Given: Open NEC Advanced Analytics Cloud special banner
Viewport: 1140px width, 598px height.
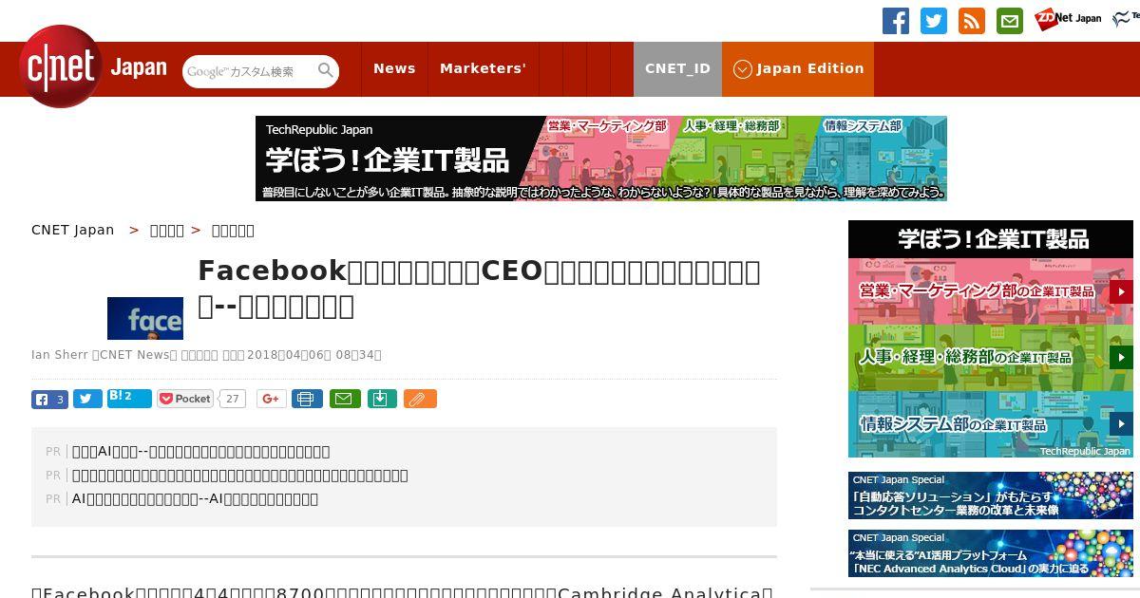Looking at the screenshot, I should pyautogui.click(x=991, y=553).
